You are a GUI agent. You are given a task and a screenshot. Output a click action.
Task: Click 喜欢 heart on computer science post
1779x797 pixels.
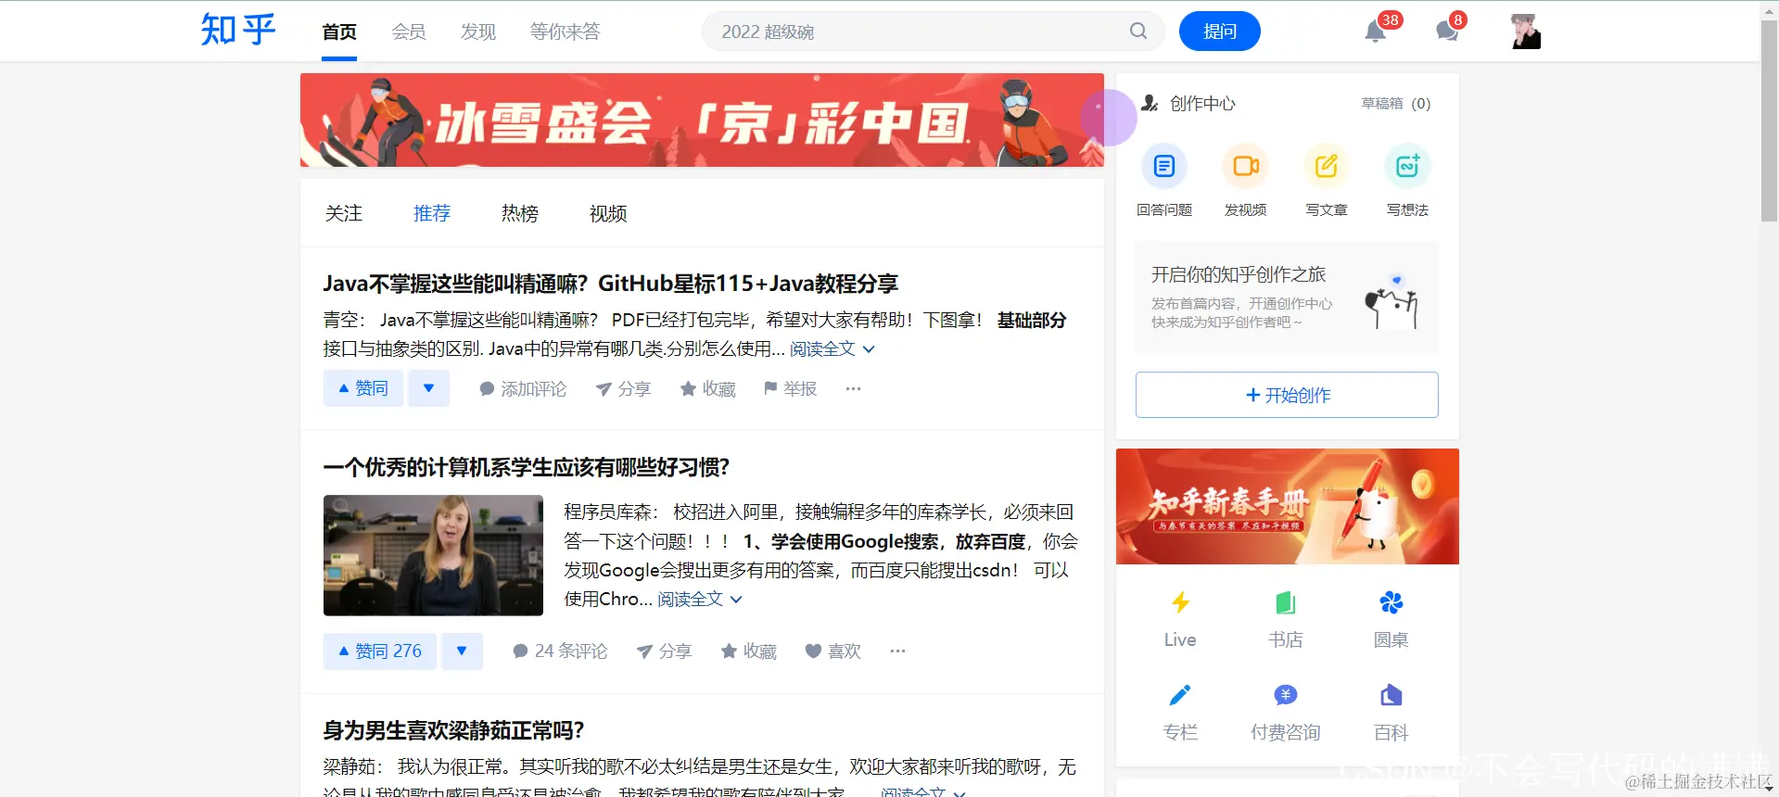pos(833,652)
